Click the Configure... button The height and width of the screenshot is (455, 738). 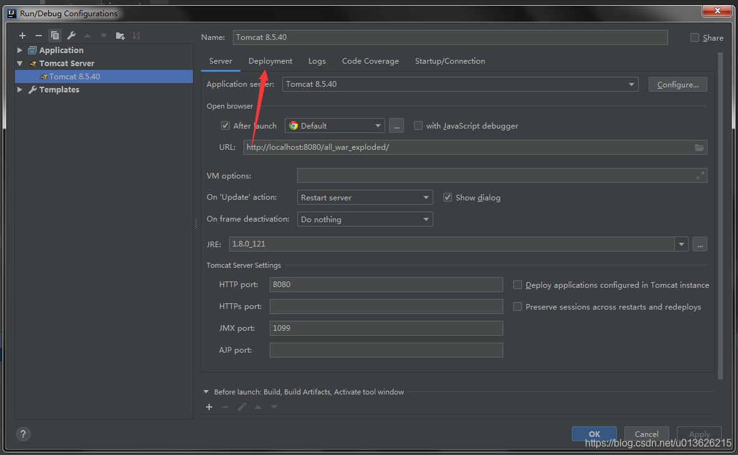pyautogui.click(x=678, y=84)
